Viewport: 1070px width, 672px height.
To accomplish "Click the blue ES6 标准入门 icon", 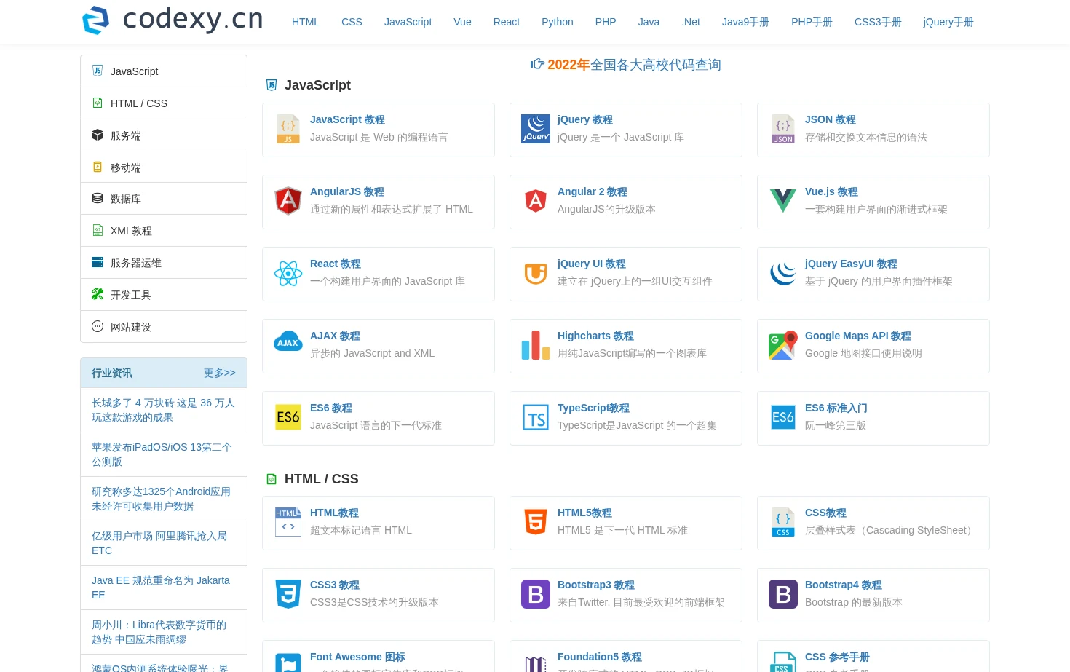I will tap(783, 417).
